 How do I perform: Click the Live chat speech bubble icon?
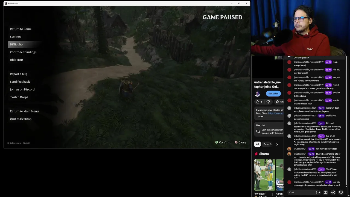(258, 131)
